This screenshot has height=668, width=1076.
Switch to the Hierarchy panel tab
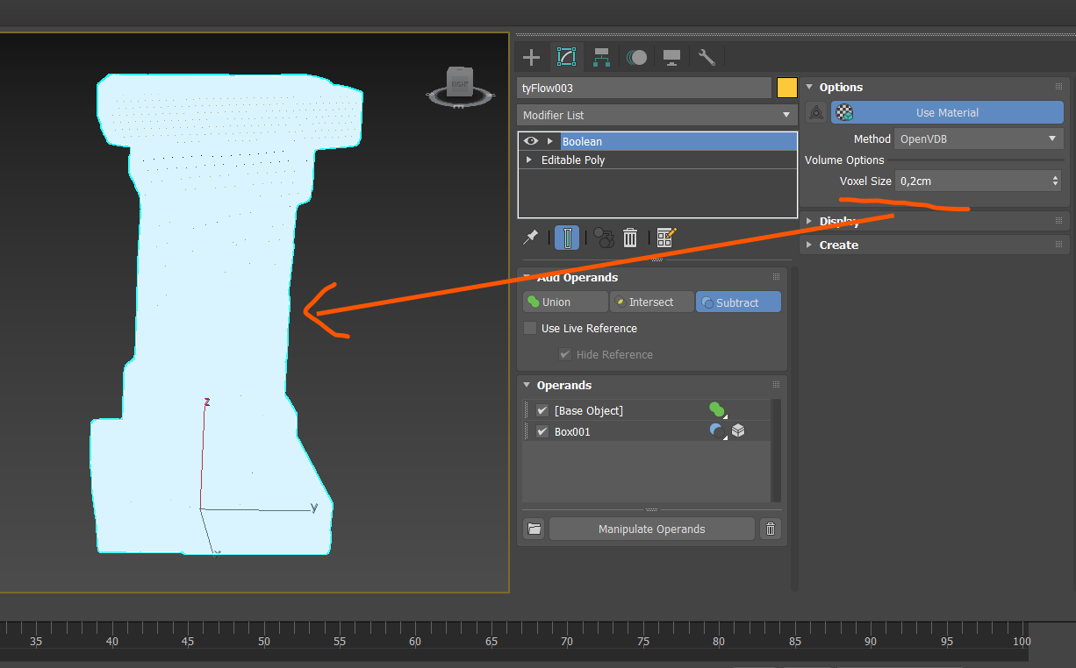[x=602, y=58]
